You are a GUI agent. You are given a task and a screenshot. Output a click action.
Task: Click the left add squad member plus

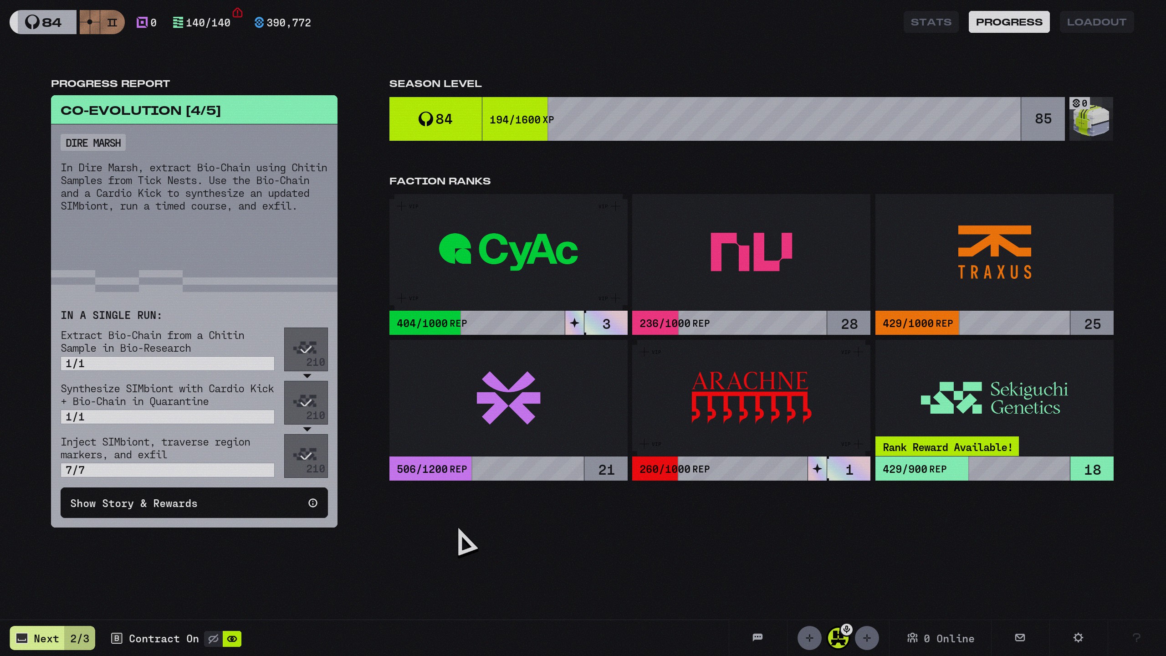(809, 638)
